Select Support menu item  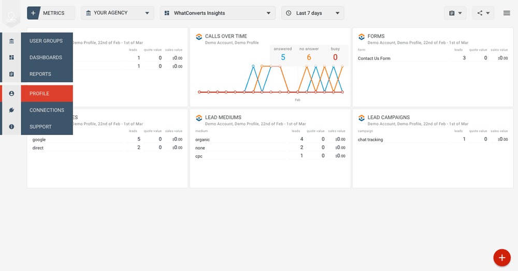click(47, 127)
